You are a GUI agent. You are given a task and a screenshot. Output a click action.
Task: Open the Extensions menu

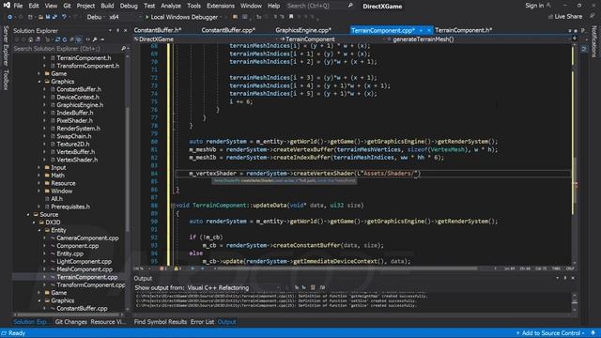coord(221,6)
